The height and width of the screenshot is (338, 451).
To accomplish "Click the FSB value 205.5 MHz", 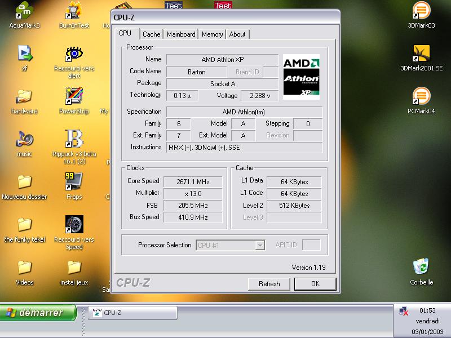I will 193,205.
